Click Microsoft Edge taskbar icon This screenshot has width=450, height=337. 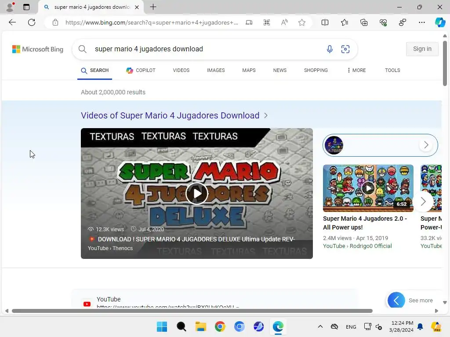pyautogui.click(x=278, y=326)
